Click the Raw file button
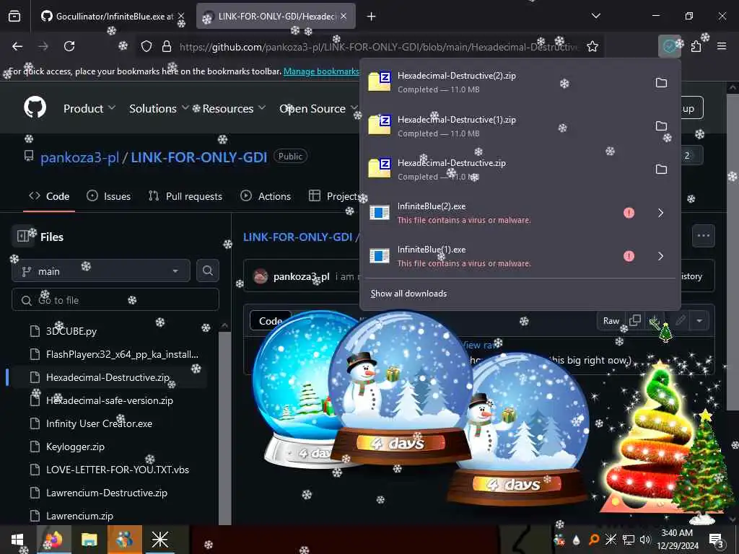Viewport: 739px width, 554px height. [611, 321]
